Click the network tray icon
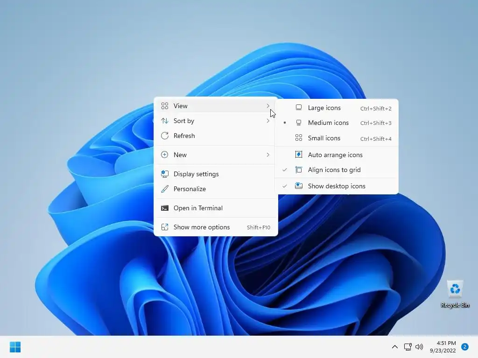Viewport: 478px width, 358px height. [x=408, y=347]
